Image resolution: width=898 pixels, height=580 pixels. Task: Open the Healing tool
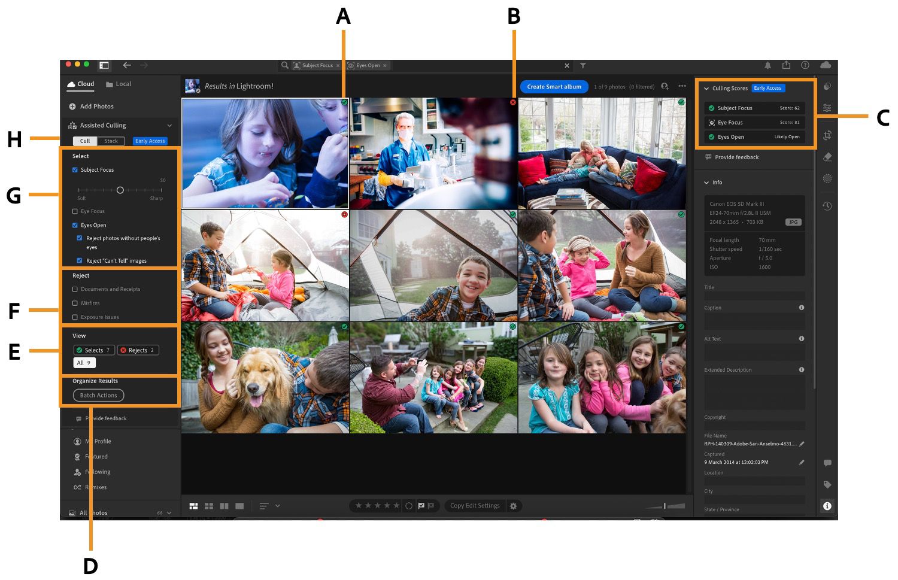pos(827,156)
